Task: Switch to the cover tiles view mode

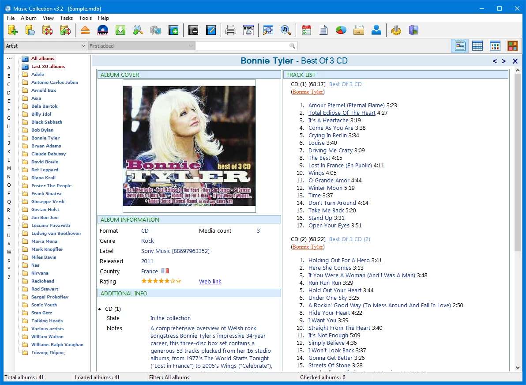Action: point(513,46)
